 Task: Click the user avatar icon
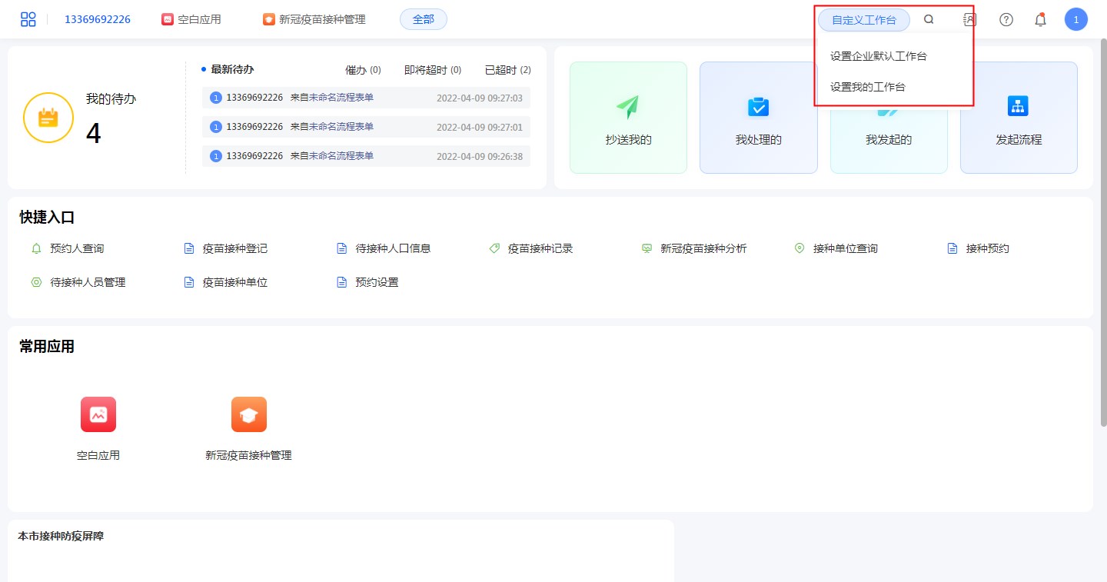1075,20
